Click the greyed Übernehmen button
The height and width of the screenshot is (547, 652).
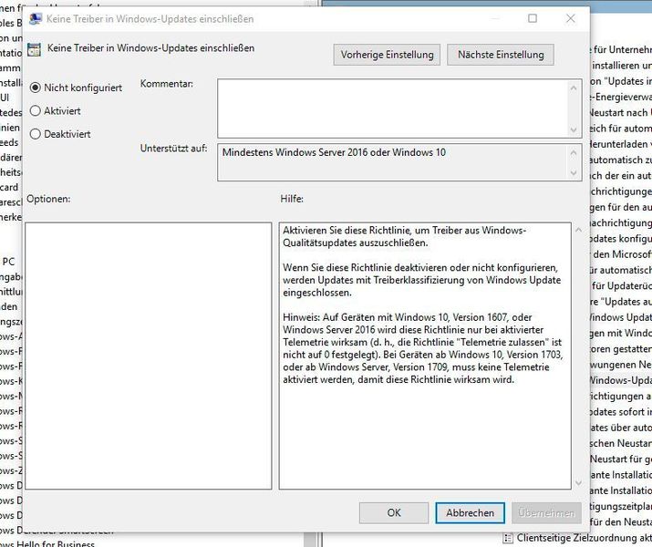[546, 513]
